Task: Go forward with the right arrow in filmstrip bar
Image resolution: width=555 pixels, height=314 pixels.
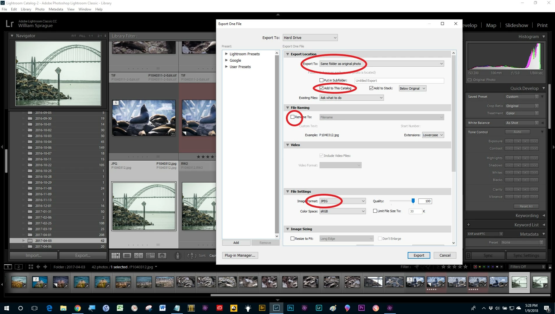Action: pos(45,267)
